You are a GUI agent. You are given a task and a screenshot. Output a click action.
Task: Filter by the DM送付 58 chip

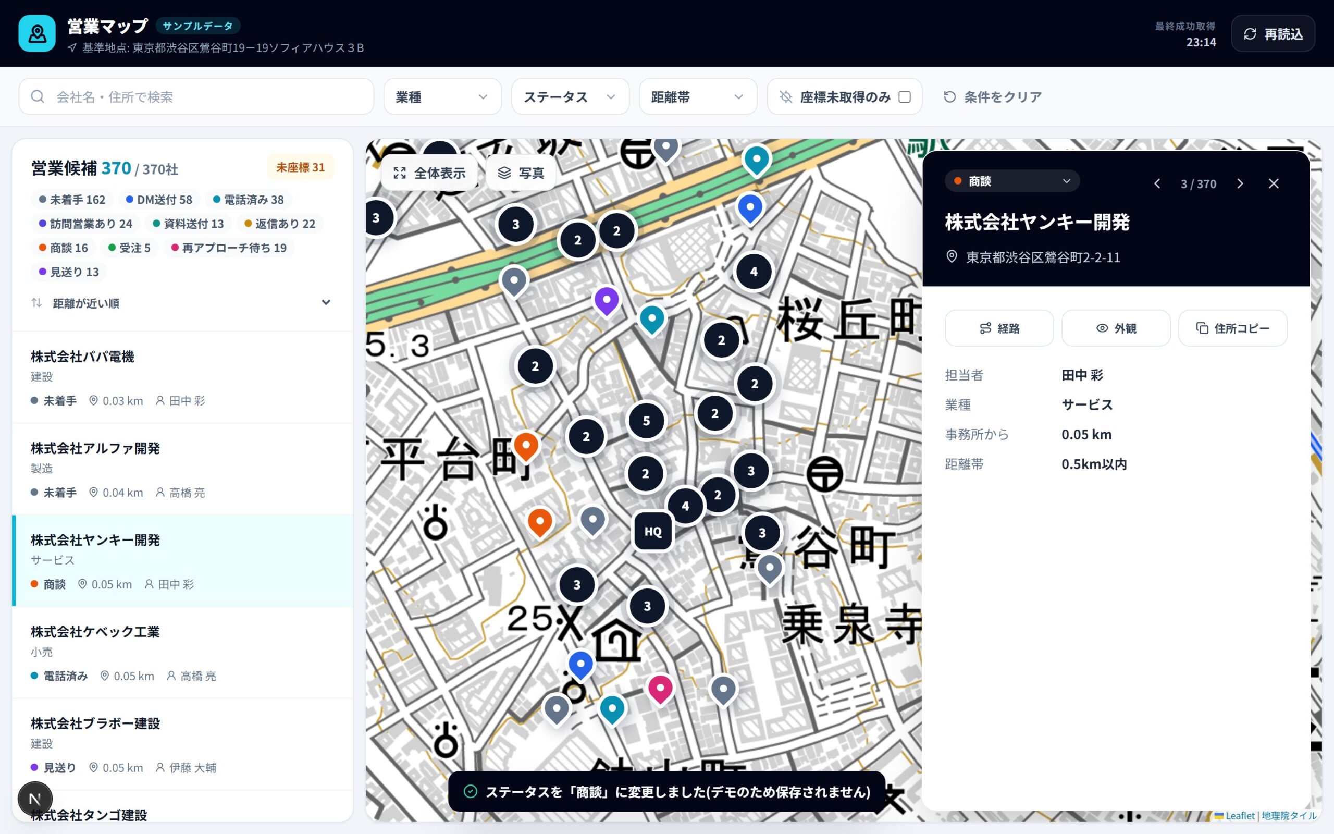(159, 200)
